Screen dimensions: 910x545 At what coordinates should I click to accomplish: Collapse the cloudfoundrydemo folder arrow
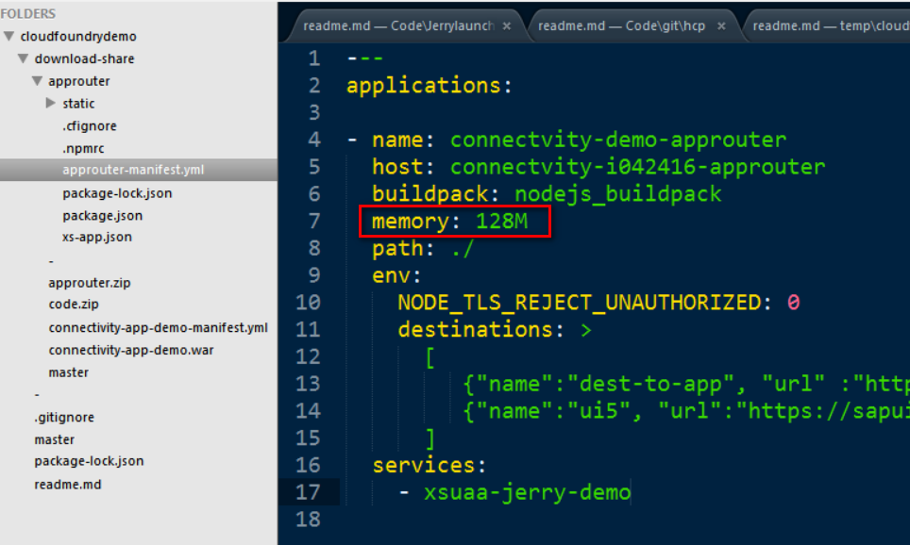click(x=8, y=36)
